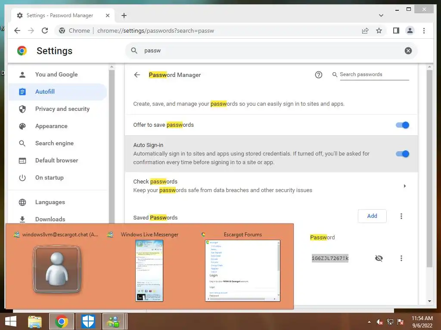Open the Chrome three-dot main menu

424,31
